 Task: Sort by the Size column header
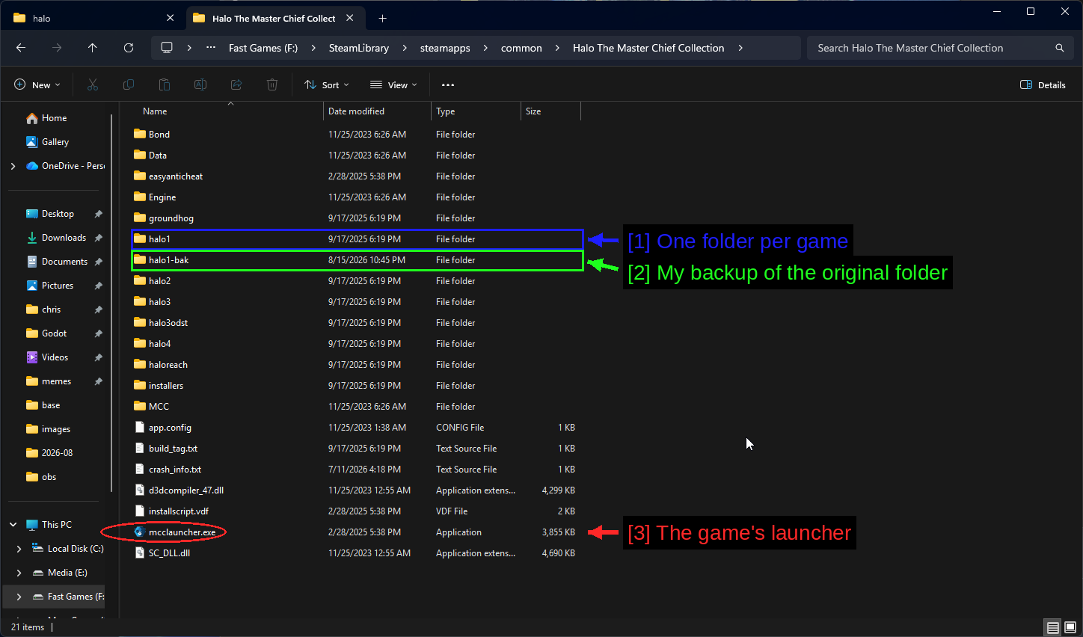click(x=550, y=111)
